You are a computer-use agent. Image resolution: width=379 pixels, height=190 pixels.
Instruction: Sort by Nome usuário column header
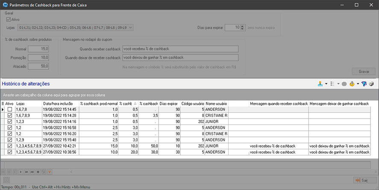coord(217,104)
